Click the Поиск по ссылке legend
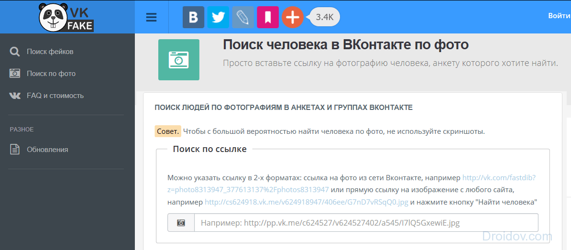This screenshot has height=250, width=571. coord(210,149)
